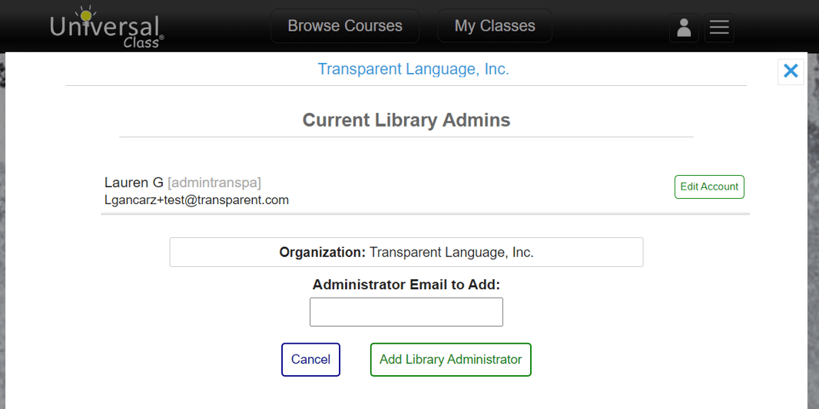The height and width of the screenshot is (409, 819).
Task: Click the admin name Lauren G
Action: tap(134, 183)
